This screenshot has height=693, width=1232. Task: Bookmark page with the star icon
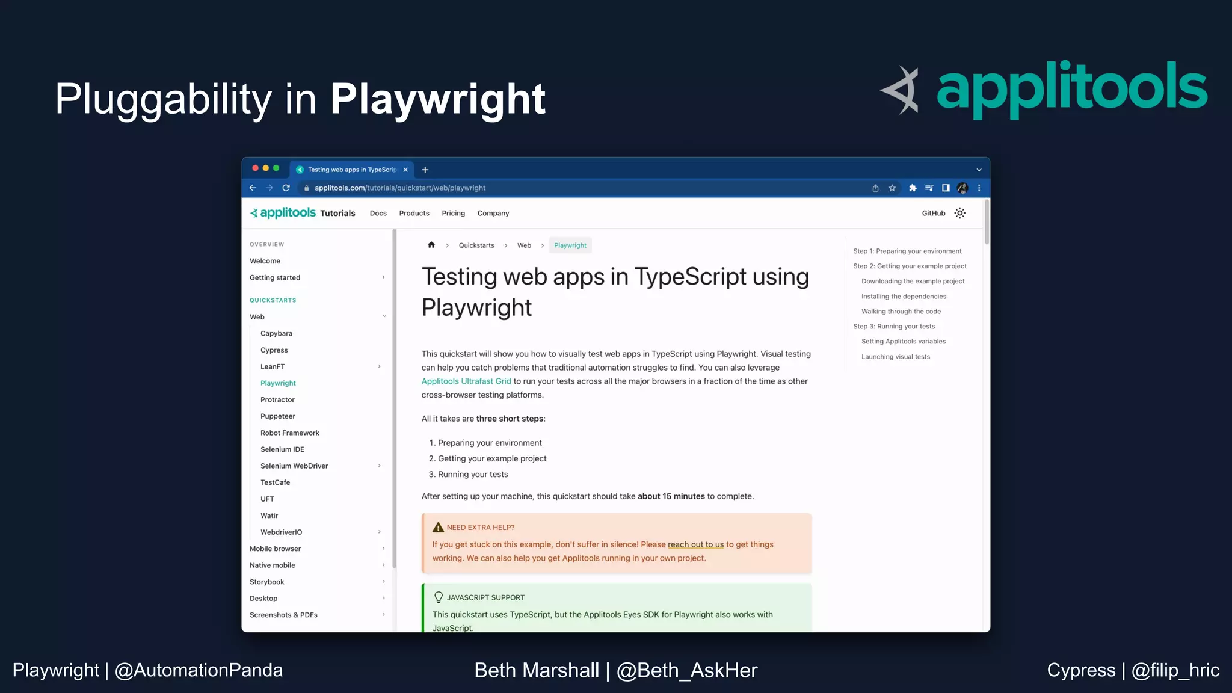pyautogui.click(x=892, y=188)
